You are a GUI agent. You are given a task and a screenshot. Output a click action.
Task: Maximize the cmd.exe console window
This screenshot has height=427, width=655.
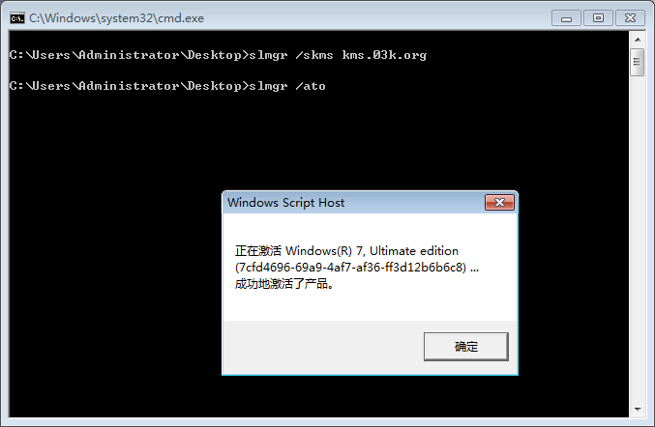[596, 17]
